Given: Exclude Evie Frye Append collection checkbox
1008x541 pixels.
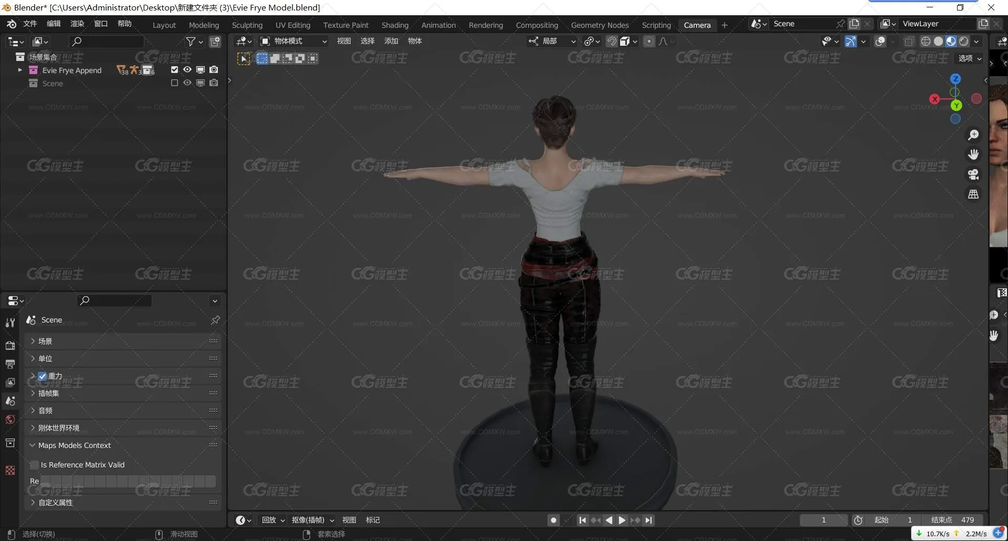Looking at the screenshot, I should (x=174, y=70).
